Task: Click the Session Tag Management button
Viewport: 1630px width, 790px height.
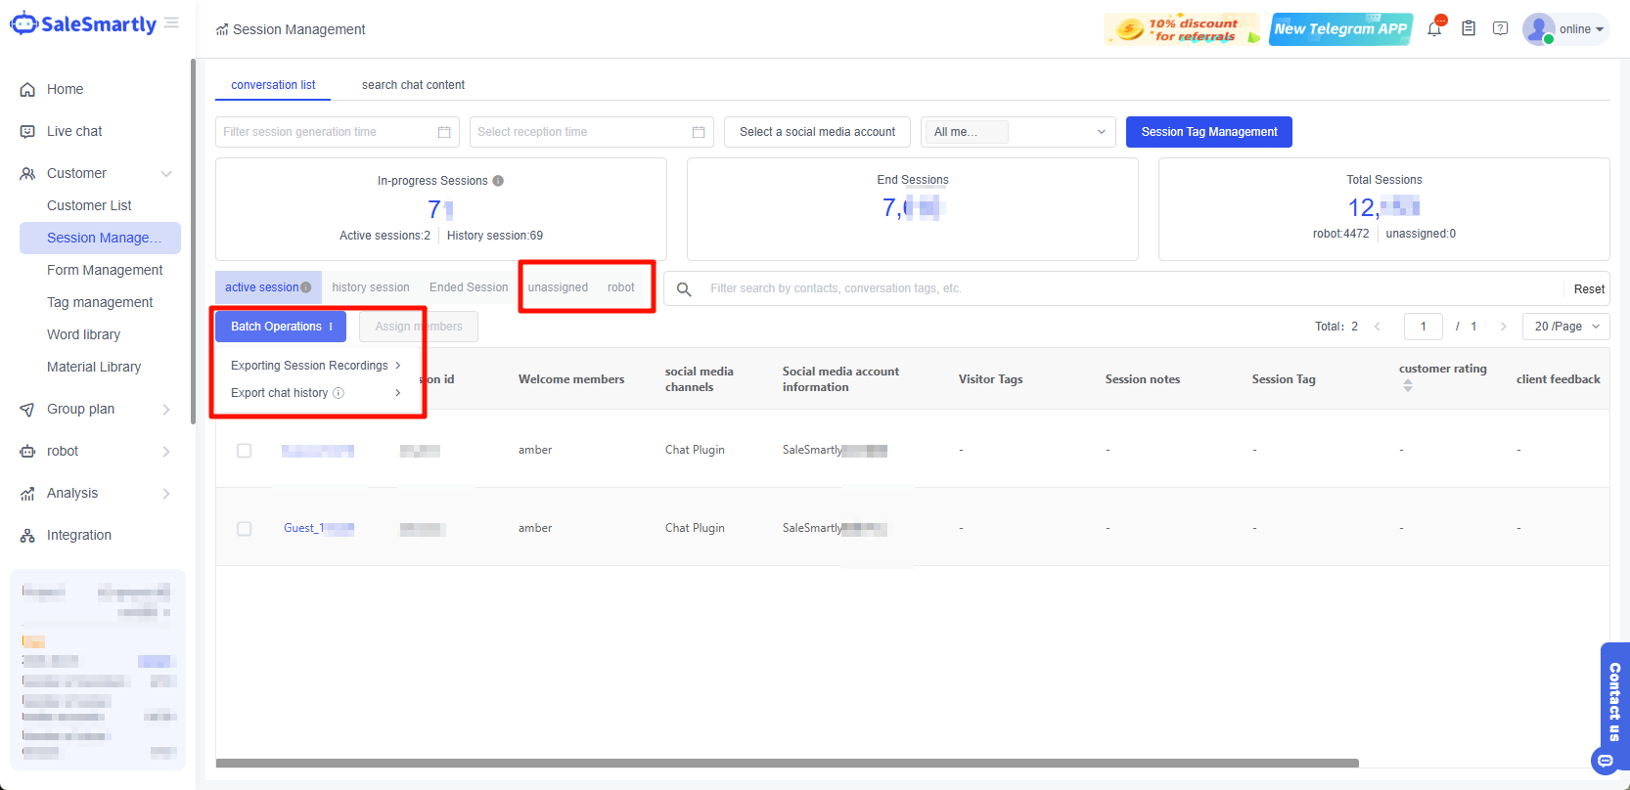Action: pos(1208,132)
